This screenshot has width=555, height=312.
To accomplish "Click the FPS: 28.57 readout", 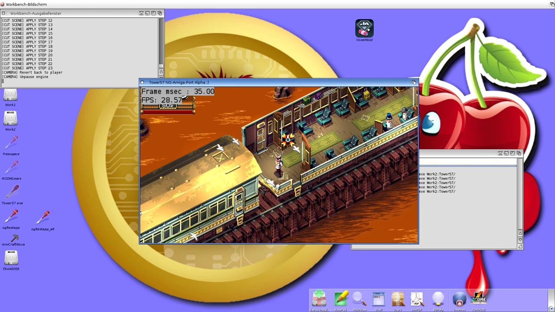I will pyautogui.click(x=162, y=100).
